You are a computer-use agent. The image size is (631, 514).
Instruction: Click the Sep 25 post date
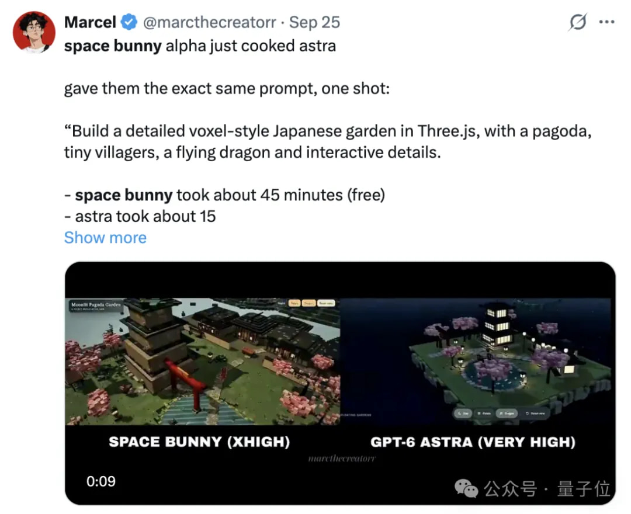pyautogui.click(x=315, y=23)
